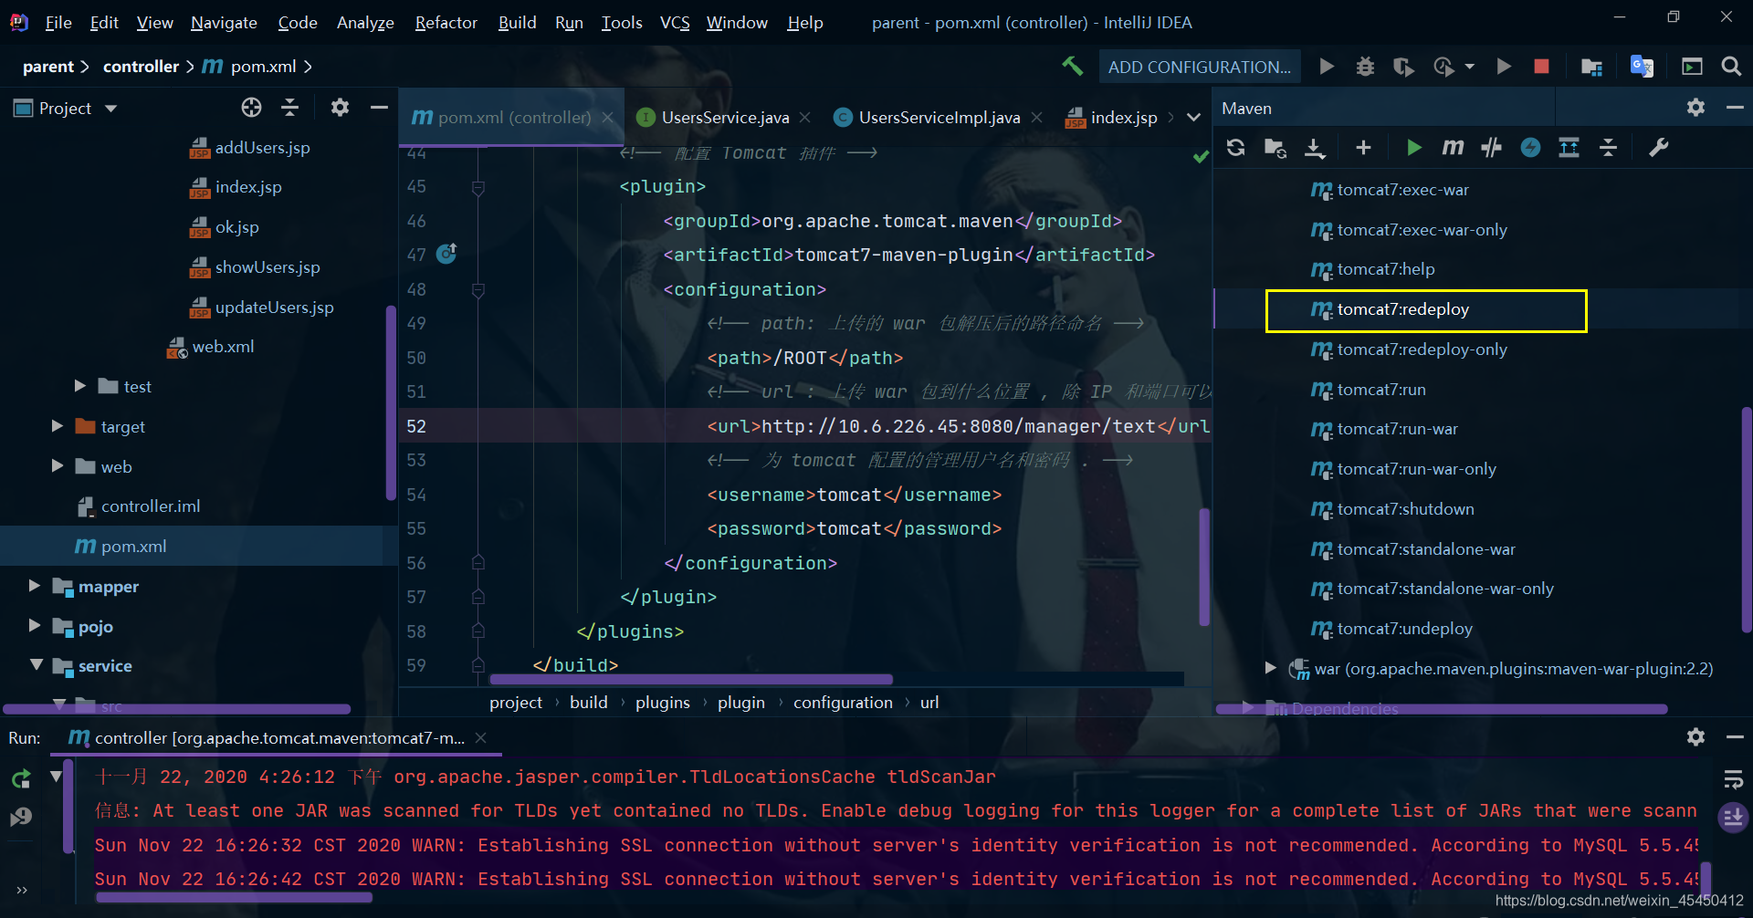Select controller.iml file

click(151, 506)
